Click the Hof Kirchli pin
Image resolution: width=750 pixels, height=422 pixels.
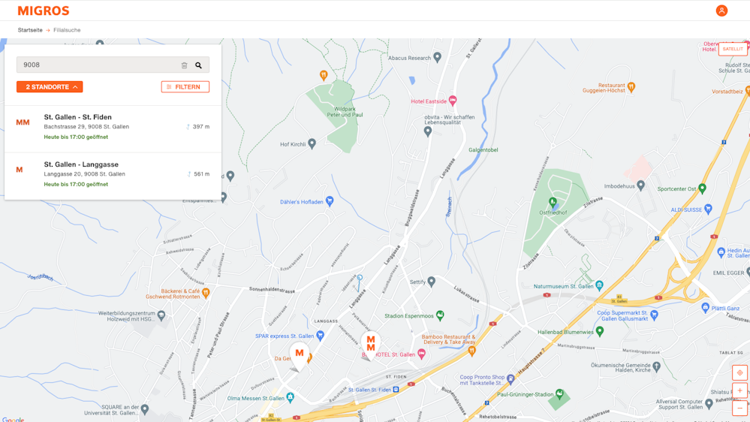pyautogui.click(x=312, y=143)
